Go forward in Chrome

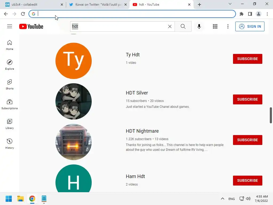point(14,14)
